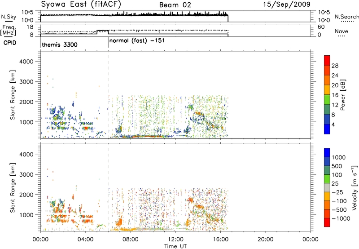Click the "-25" tick on Velocity colorbar
This screenshot has width=359, height=249.
point(337,192)
